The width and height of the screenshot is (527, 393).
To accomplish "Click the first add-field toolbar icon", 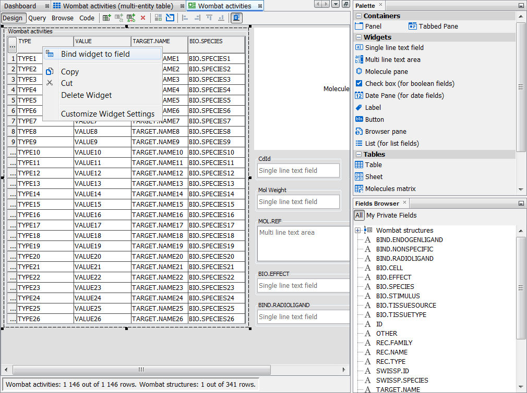I will click(x=106, y=18).
